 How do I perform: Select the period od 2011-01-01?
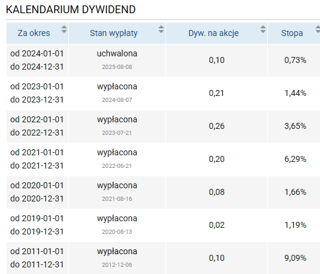37,252
